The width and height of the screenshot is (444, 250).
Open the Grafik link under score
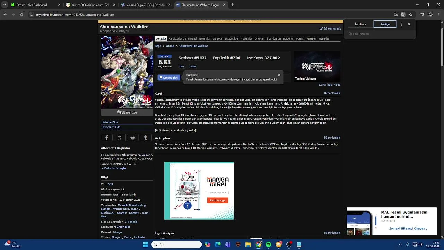(193, 67)
